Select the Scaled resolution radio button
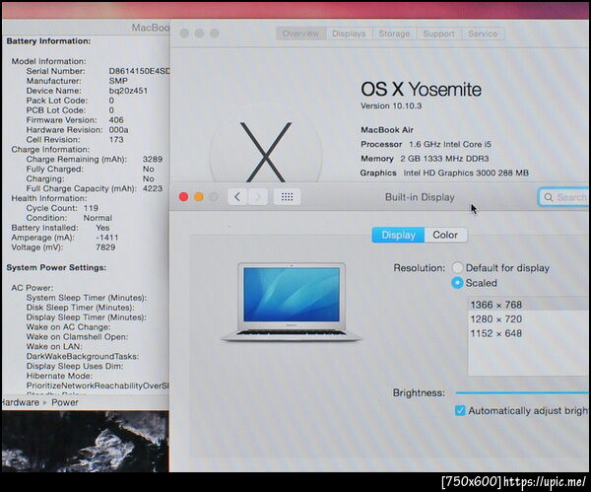 pyautogui.click(x=457, y=283)
